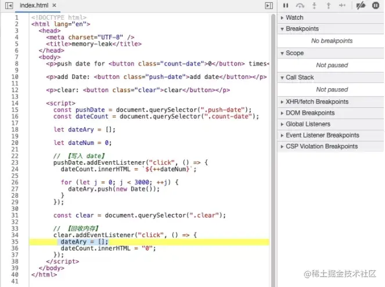The width and height of the screenshot is (385, 287).
Task: Click 'dateAry.push(new Date());' code line
Action: (x=114, y=189)
